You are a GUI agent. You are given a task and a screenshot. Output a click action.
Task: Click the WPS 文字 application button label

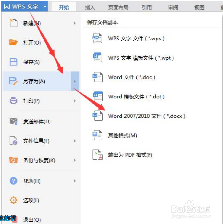pyautogui.click(x=25, y=7)
